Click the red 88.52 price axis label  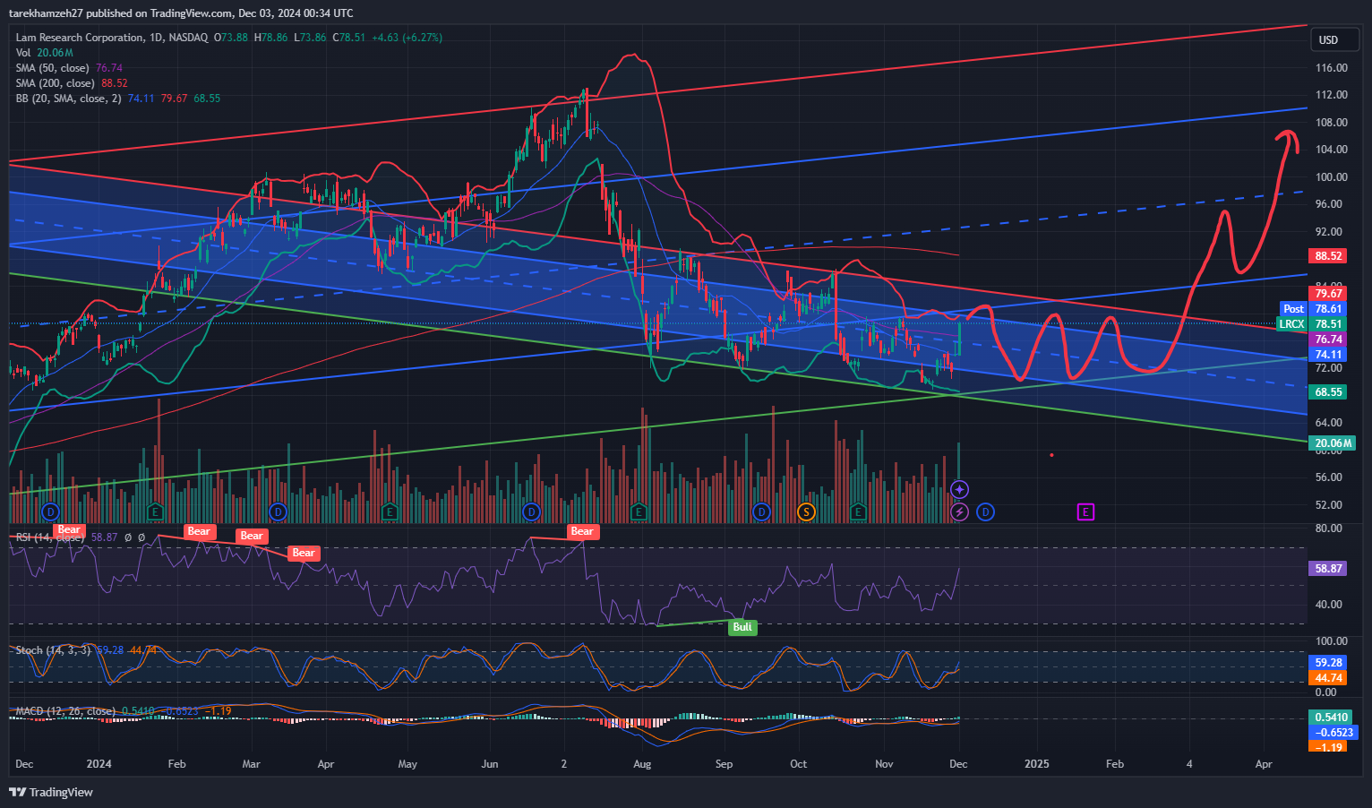1328,256
